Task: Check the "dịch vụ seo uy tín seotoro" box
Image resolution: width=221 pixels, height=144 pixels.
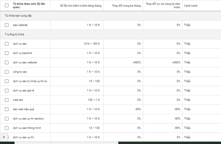Action: tap(7, 119)
